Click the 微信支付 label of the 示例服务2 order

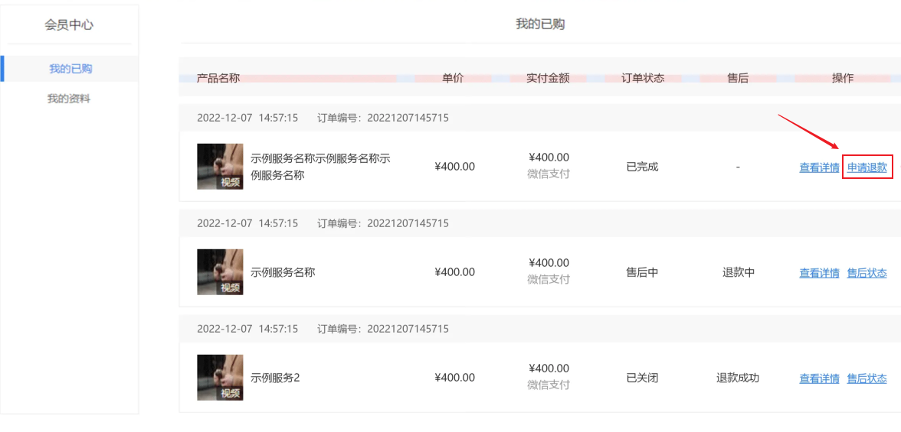coord(549,385)
